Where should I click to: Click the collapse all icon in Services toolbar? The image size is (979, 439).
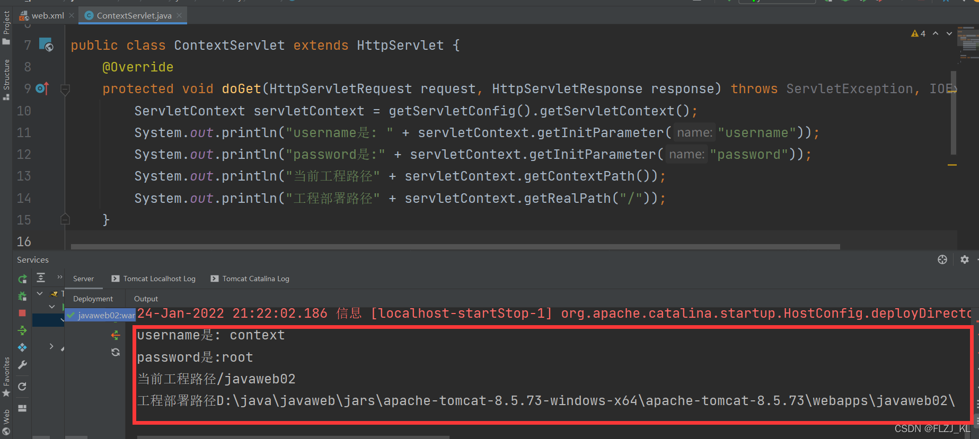pos(41,277)
